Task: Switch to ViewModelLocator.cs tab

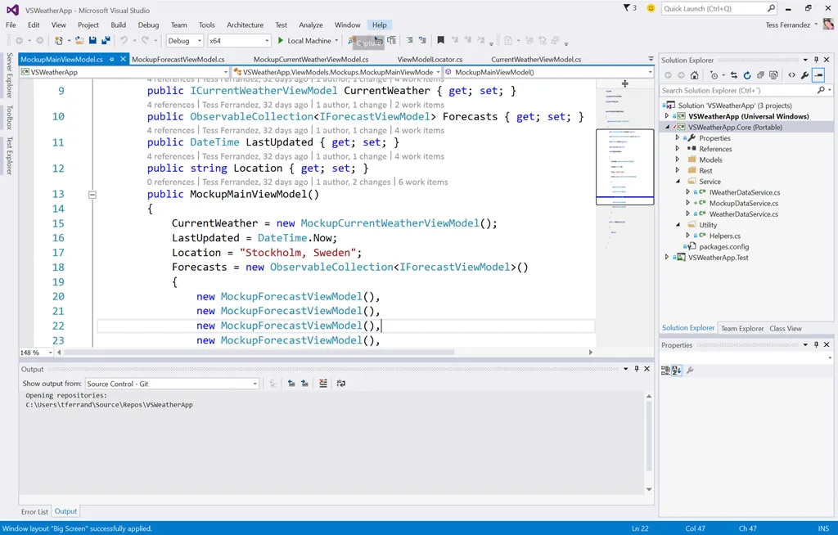Action: click(x=430, y=60)
